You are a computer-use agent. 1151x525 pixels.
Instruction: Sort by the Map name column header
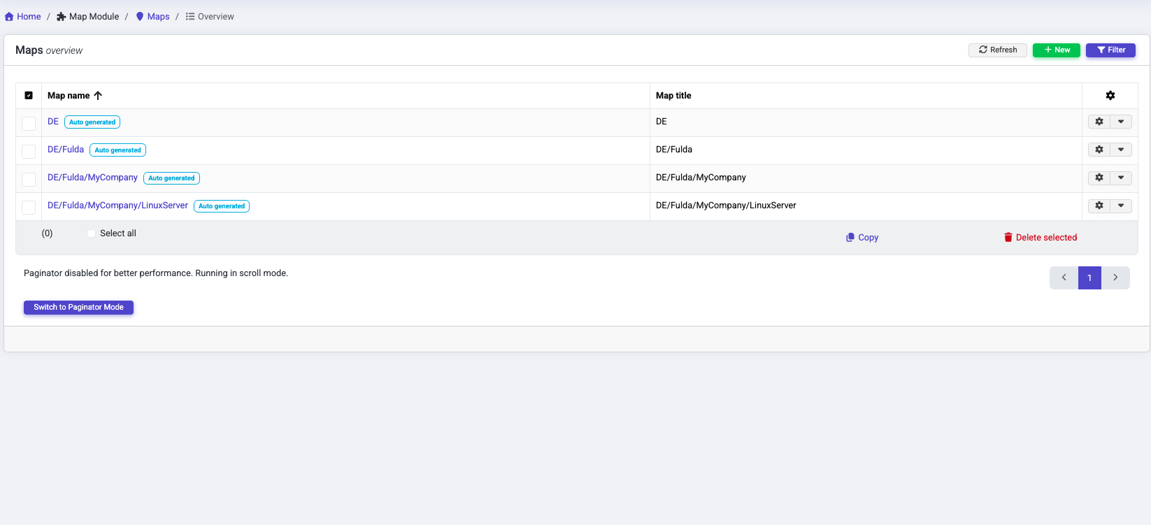pos(69,96)
